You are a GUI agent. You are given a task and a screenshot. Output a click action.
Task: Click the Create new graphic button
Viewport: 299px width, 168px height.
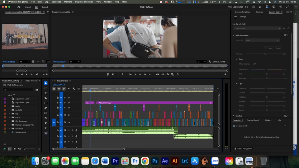[x=243, y=149]
